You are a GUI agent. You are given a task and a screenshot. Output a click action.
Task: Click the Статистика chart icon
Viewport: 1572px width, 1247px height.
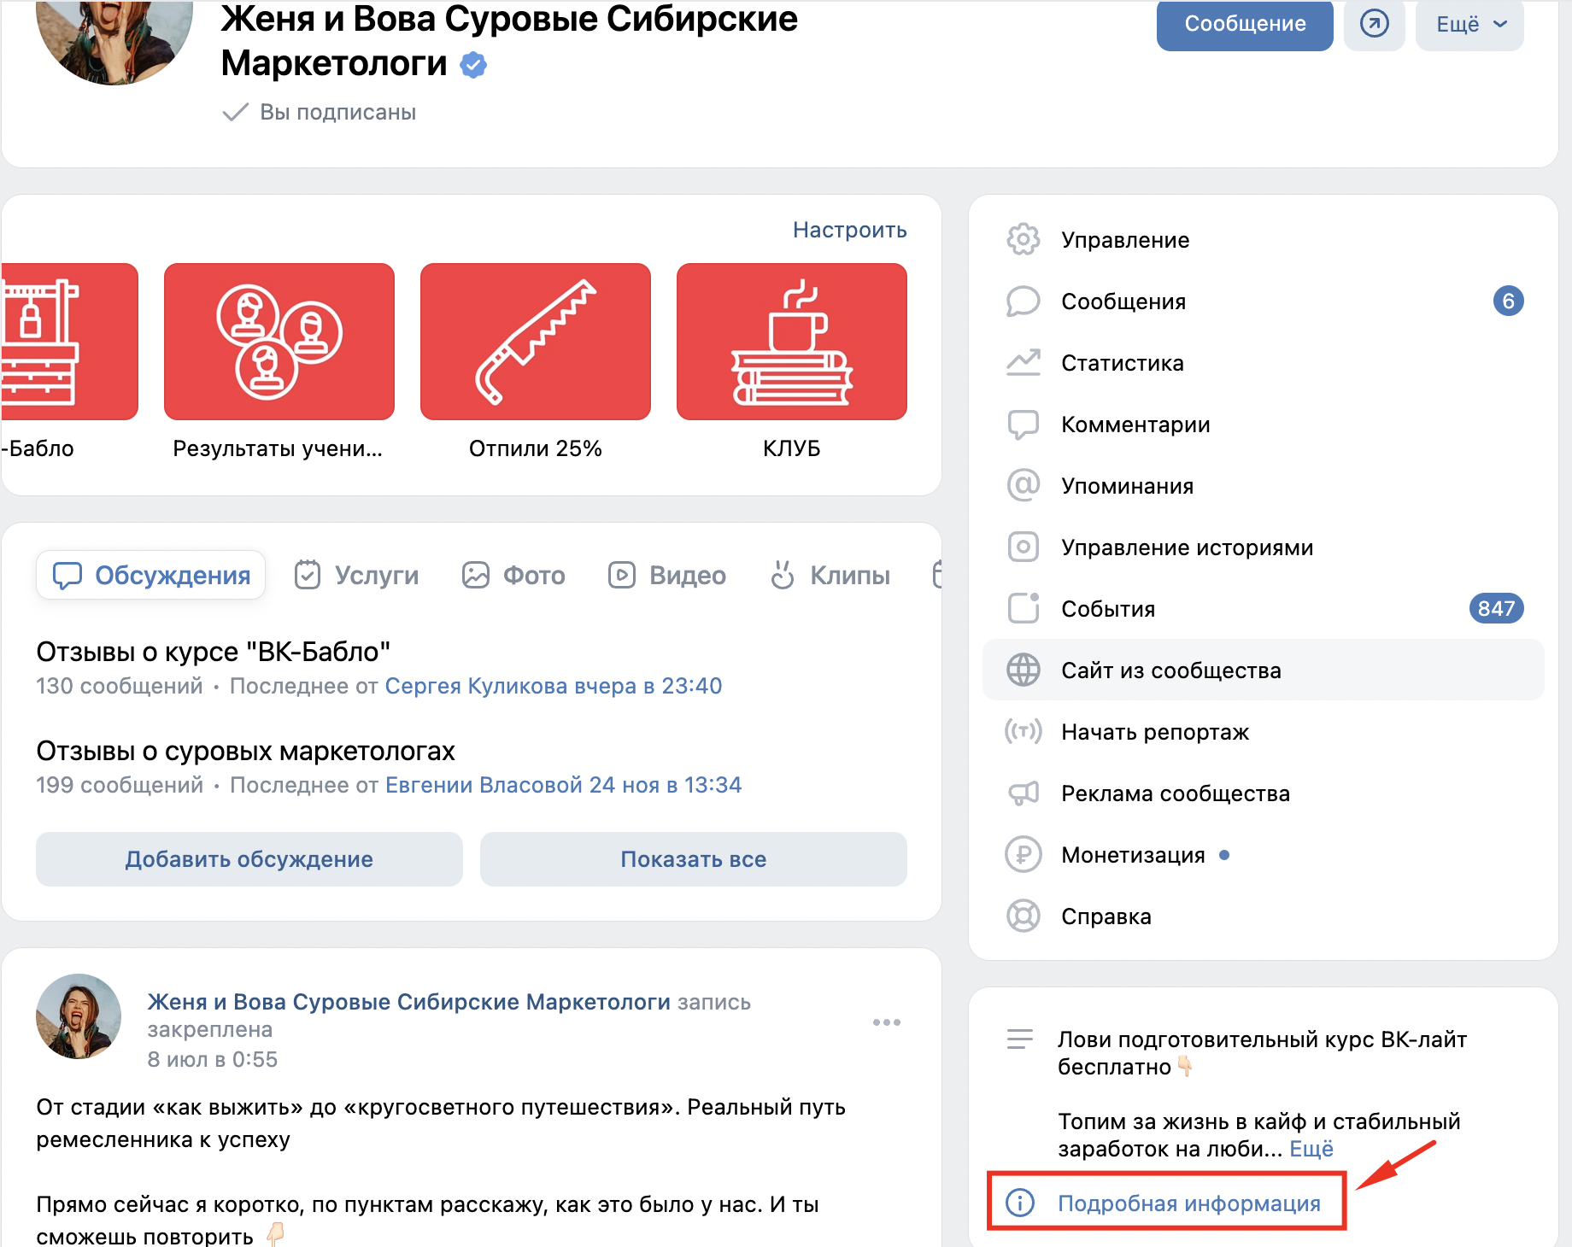click(x=1023, y=363)
